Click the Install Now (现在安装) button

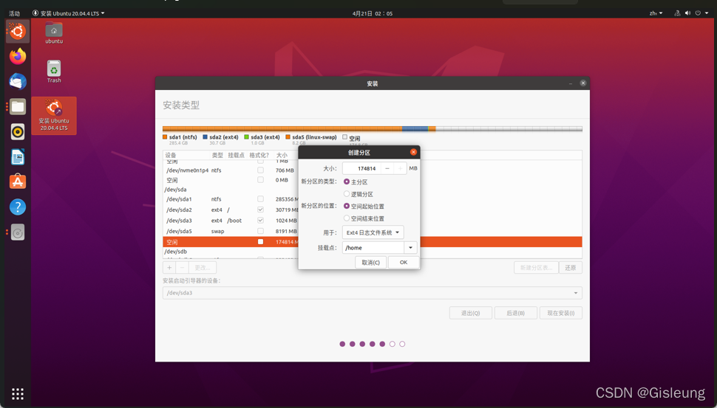point(560,313)
